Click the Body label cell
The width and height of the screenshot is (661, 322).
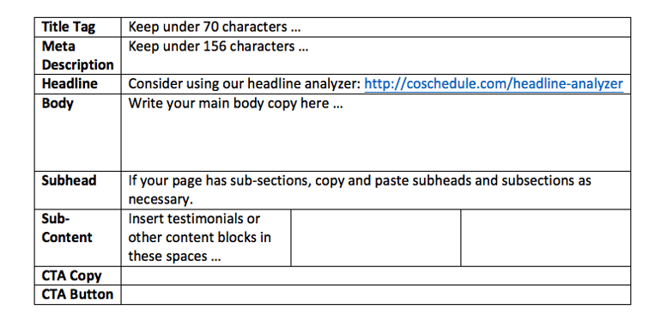(x=77, y=132)
